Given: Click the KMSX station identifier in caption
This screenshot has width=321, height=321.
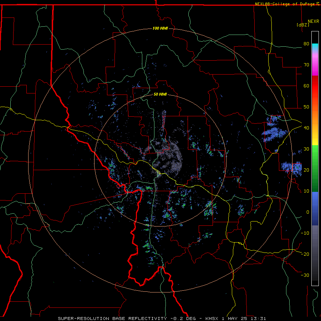Looking at the screenshot, I should (213, 319).
